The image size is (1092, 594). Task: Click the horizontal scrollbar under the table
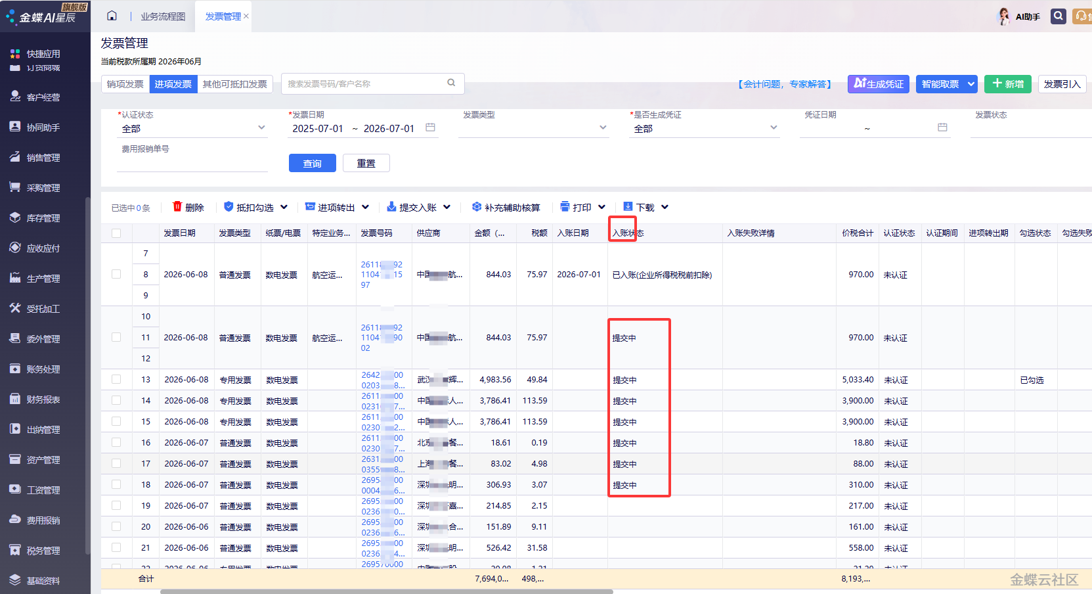point(387,591)
